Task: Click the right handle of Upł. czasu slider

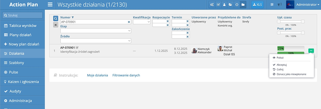Action: 303,22
